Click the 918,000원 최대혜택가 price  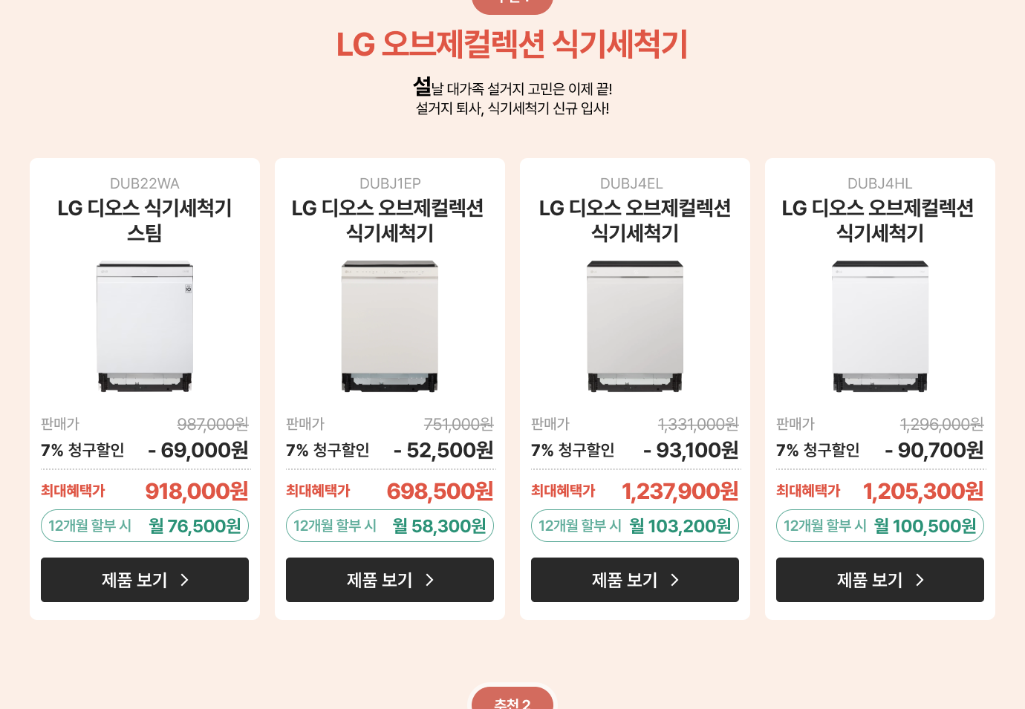click(x=197, y=491)
